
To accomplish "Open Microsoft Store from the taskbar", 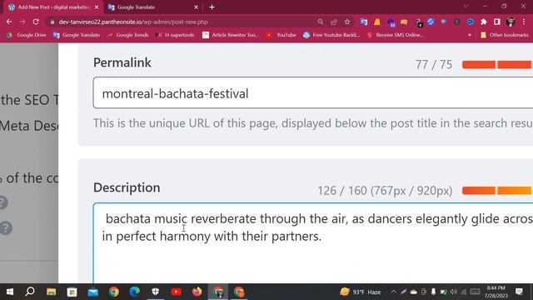I will (x=72, y=292).
